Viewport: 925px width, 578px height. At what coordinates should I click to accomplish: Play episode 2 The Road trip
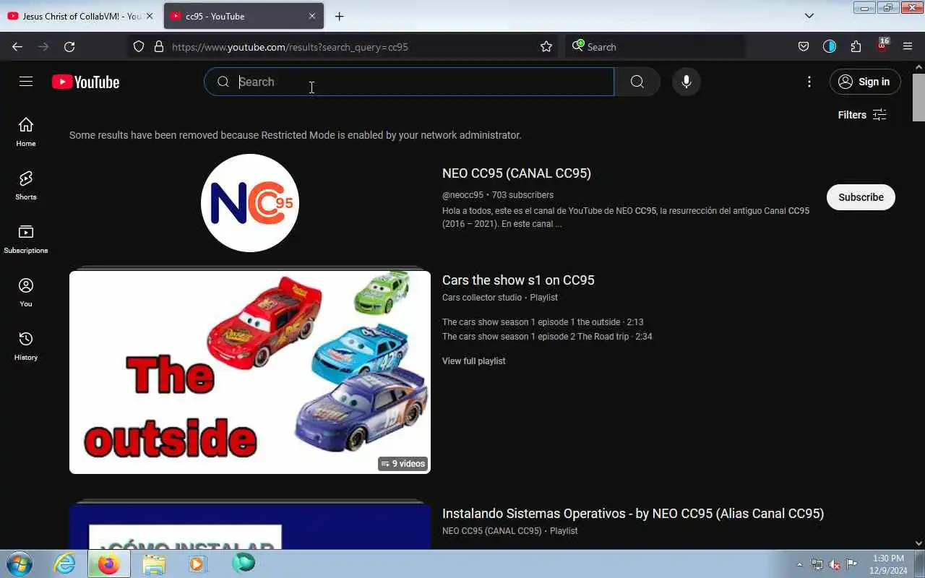point(547,337)
